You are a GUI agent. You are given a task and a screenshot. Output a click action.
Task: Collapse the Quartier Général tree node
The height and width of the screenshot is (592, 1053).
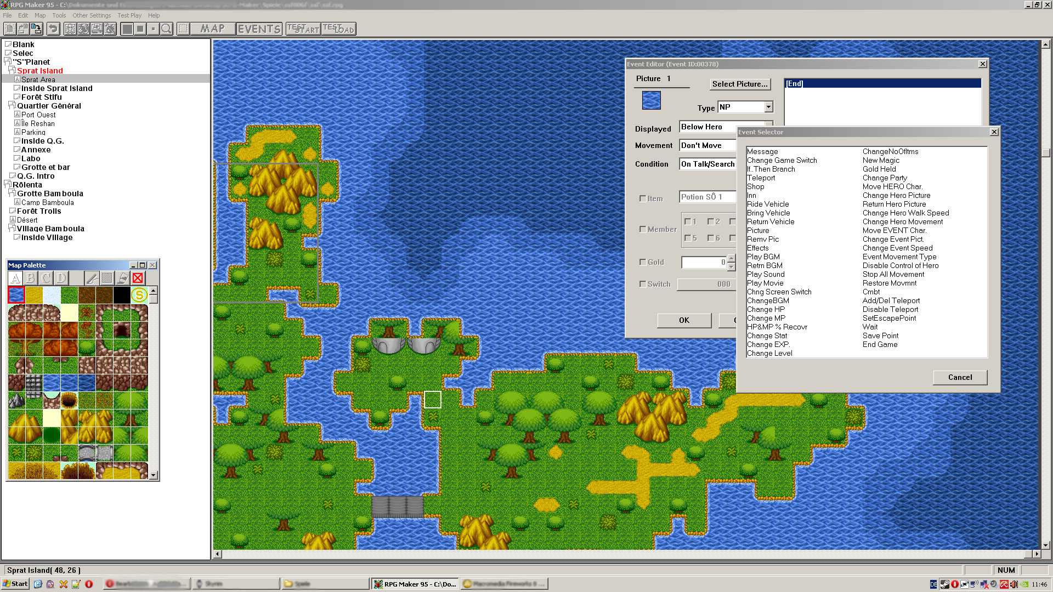tap(12, 105)
